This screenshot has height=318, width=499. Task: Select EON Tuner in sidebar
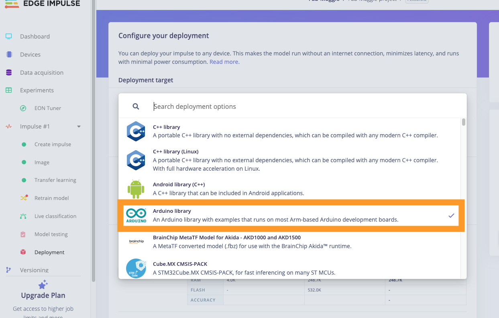(x=48, y=108)
